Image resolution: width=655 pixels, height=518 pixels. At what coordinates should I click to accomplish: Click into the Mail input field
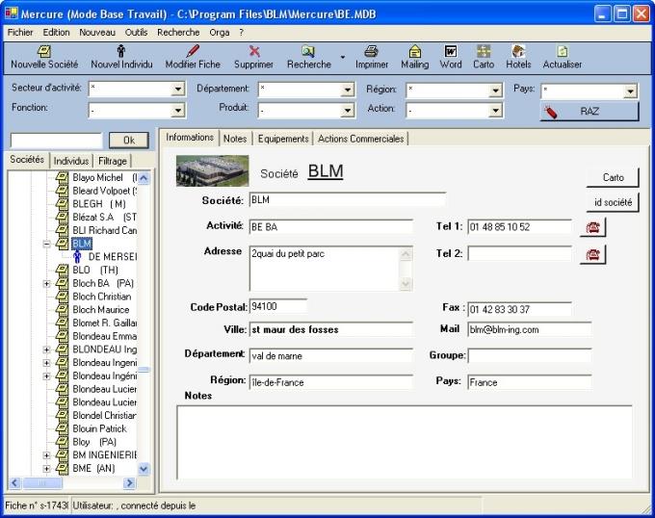click(529, 329)
